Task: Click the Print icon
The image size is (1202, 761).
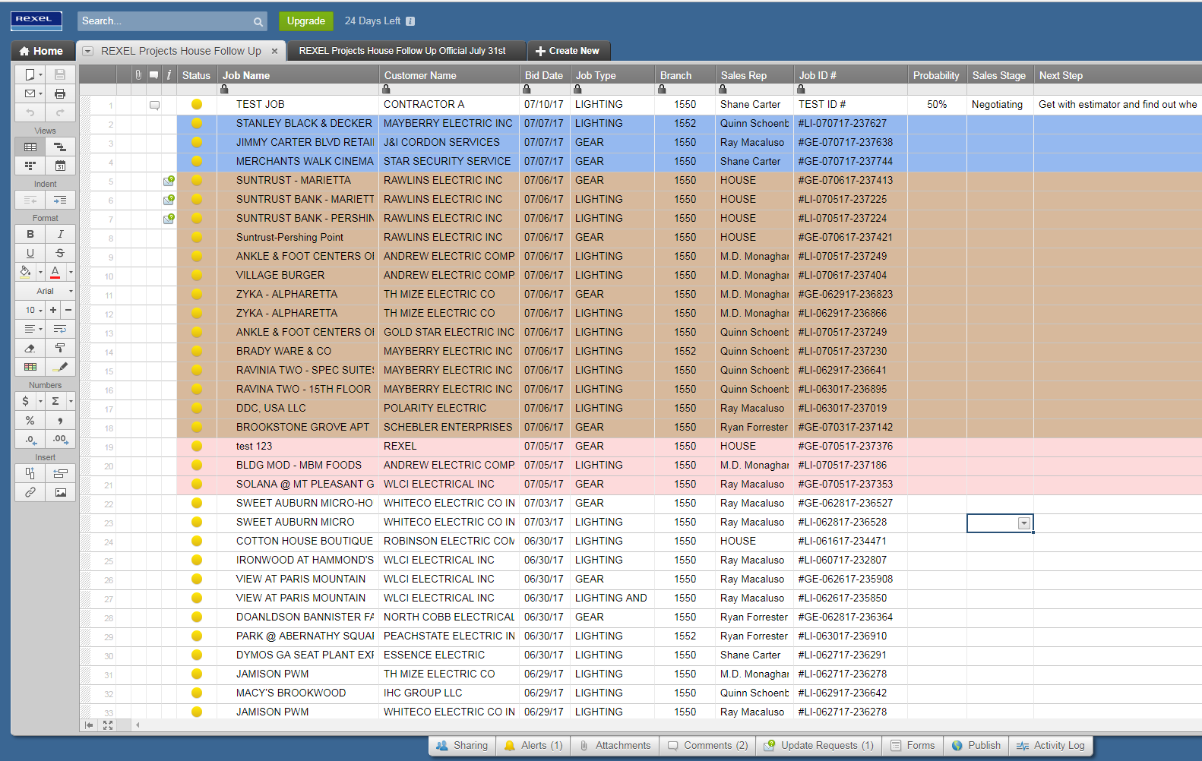Action: (60, 93)
